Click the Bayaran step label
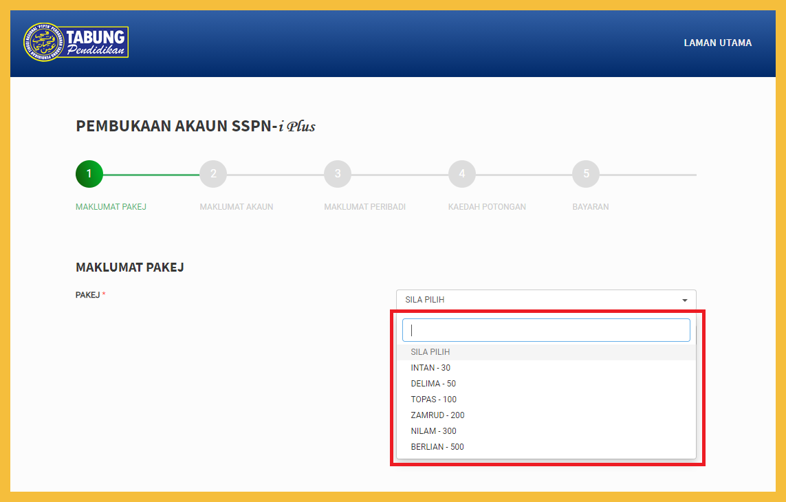This screenshot has height=502, width=786. tap(590, 207)
